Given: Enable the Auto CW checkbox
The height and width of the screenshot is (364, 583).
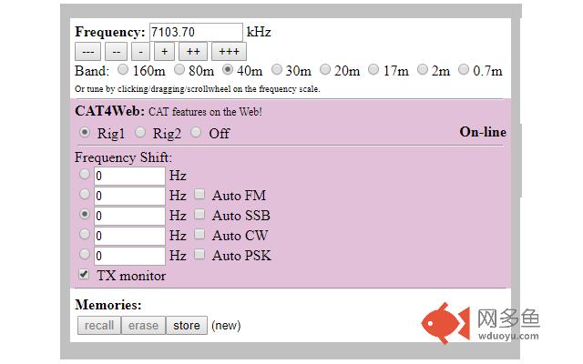Looking at the screenshot, I should [199, 235].
